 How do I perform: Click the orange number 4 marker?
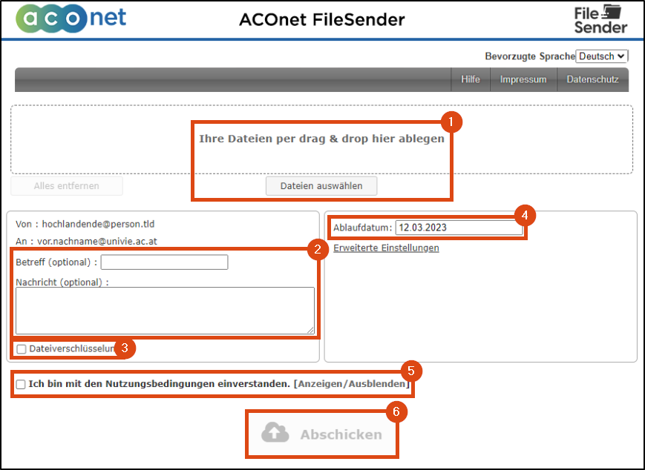pyautogui.click(x=525, y=216)
